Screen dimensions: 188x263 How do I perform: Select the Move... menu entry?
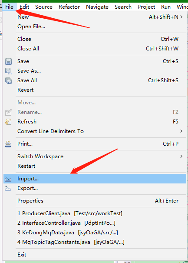click(95, 103)
